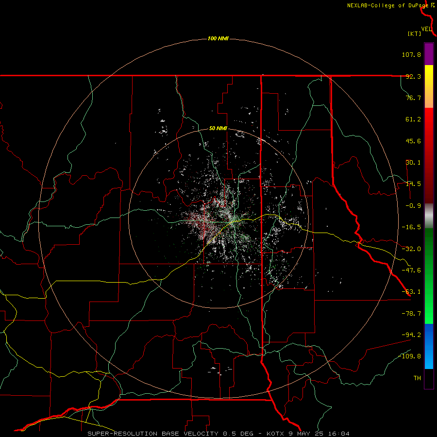
Task: Click the Super-Resolution Base Velocity KOTX caption
Action: pos(218,434)
